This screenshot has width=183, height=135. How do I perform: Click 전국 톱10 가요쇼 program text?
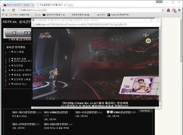tap(19, 116)
